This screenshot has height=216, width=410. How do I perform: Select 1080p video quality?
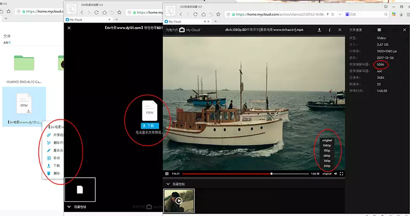(327, 146)
